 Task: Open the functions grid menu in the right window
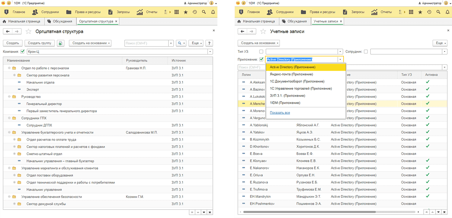click(411, 12)
